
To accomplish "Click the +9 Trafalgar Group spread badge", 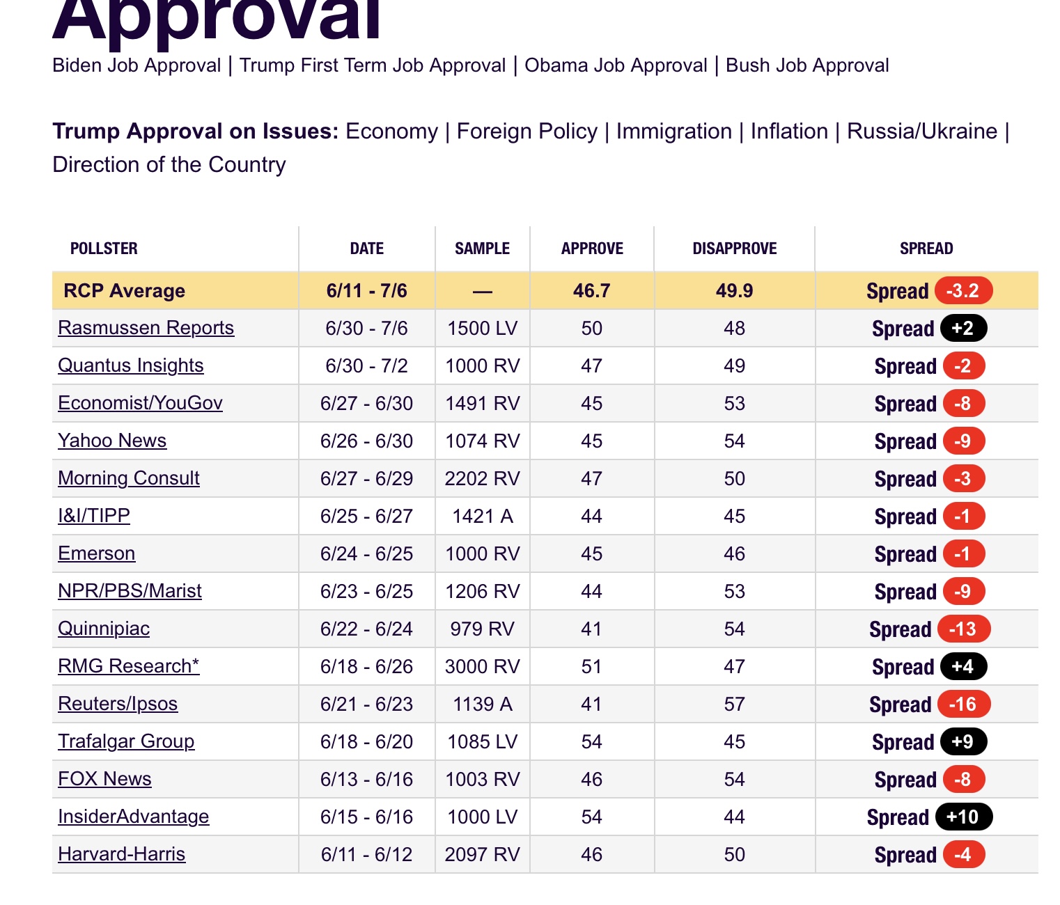I will [x=963, y=741].
